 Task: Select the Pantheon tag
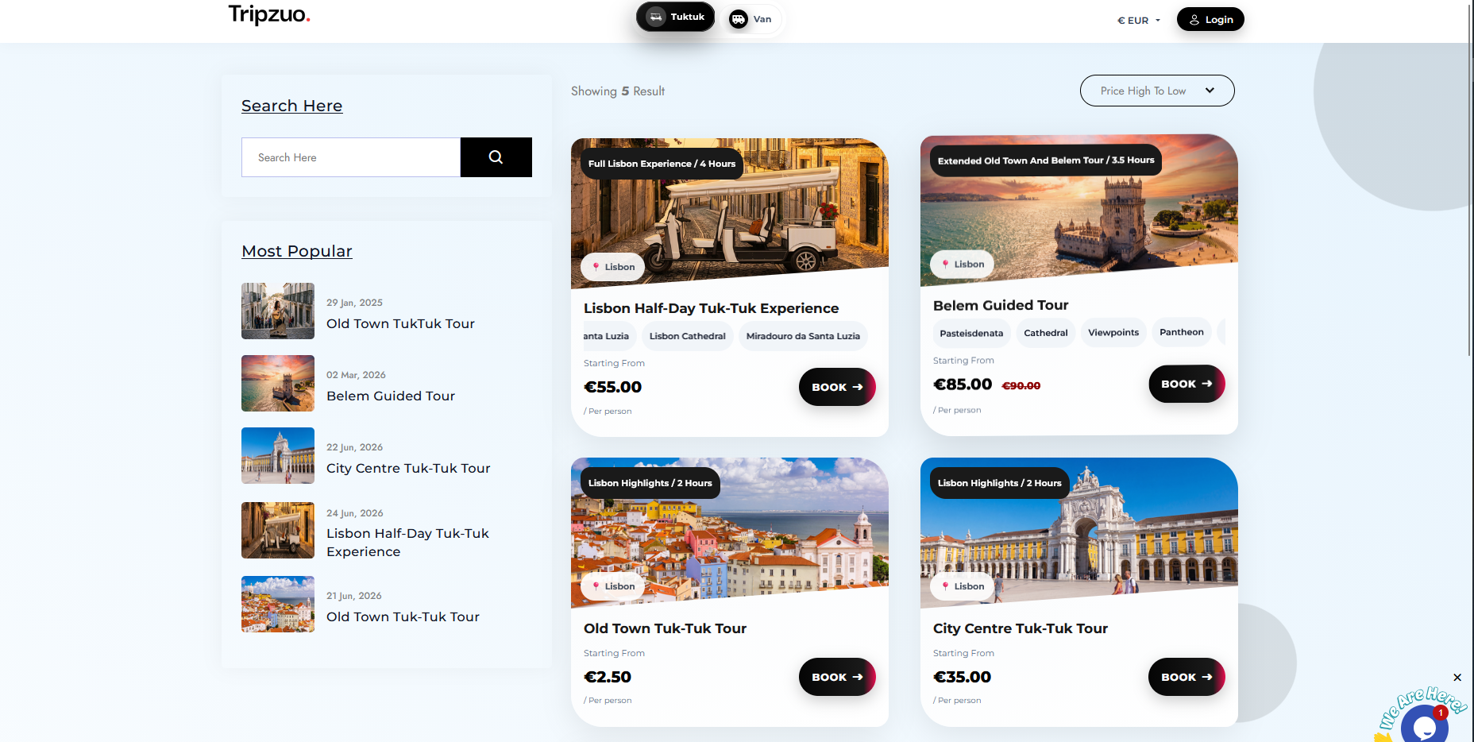point(1182,332)
